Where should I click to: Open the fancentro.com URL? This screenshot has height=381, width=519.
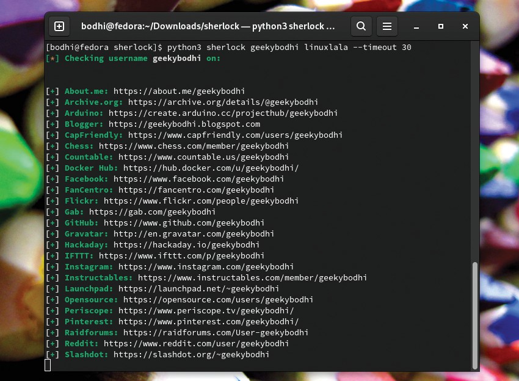click(x=196, y=190)
